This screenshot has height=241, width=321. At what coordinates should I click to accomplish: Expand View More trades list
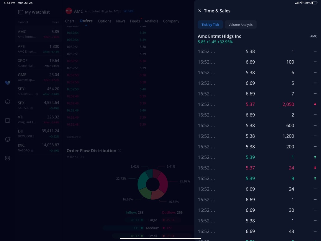[73, 137]
